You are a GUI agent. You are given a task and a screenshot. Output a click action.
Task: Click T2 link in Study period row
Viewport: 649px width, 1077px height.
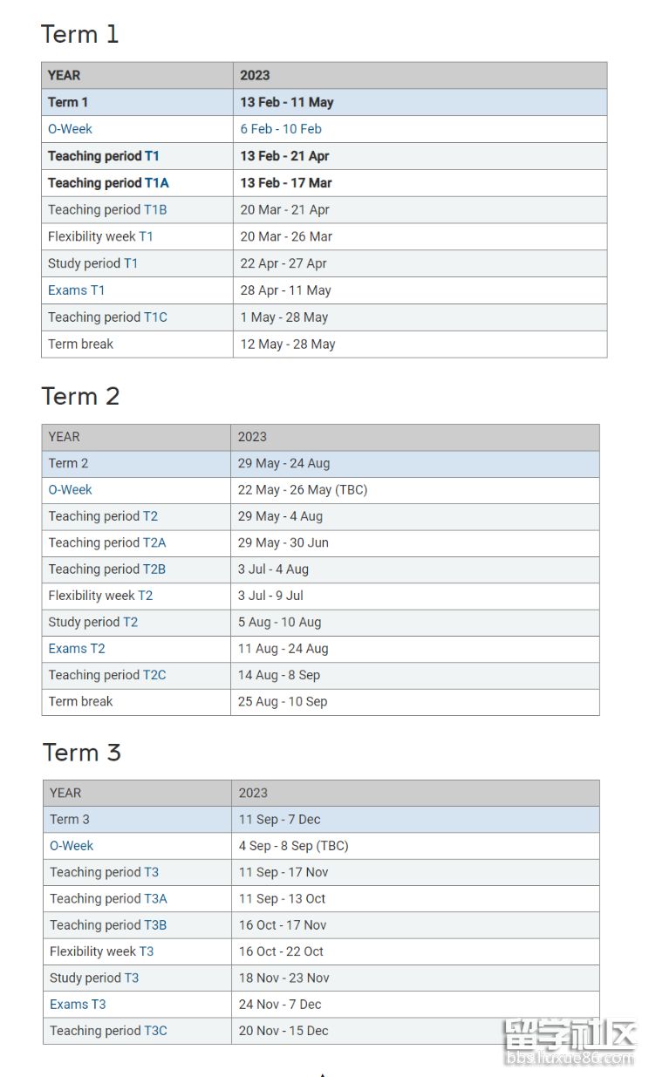coord(130,622)
